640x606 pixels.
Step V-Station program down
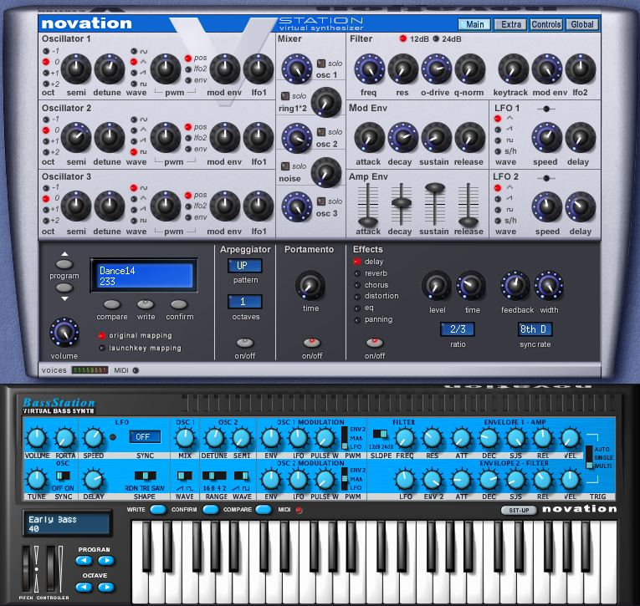pyautogui.click(x=64, y=288)
